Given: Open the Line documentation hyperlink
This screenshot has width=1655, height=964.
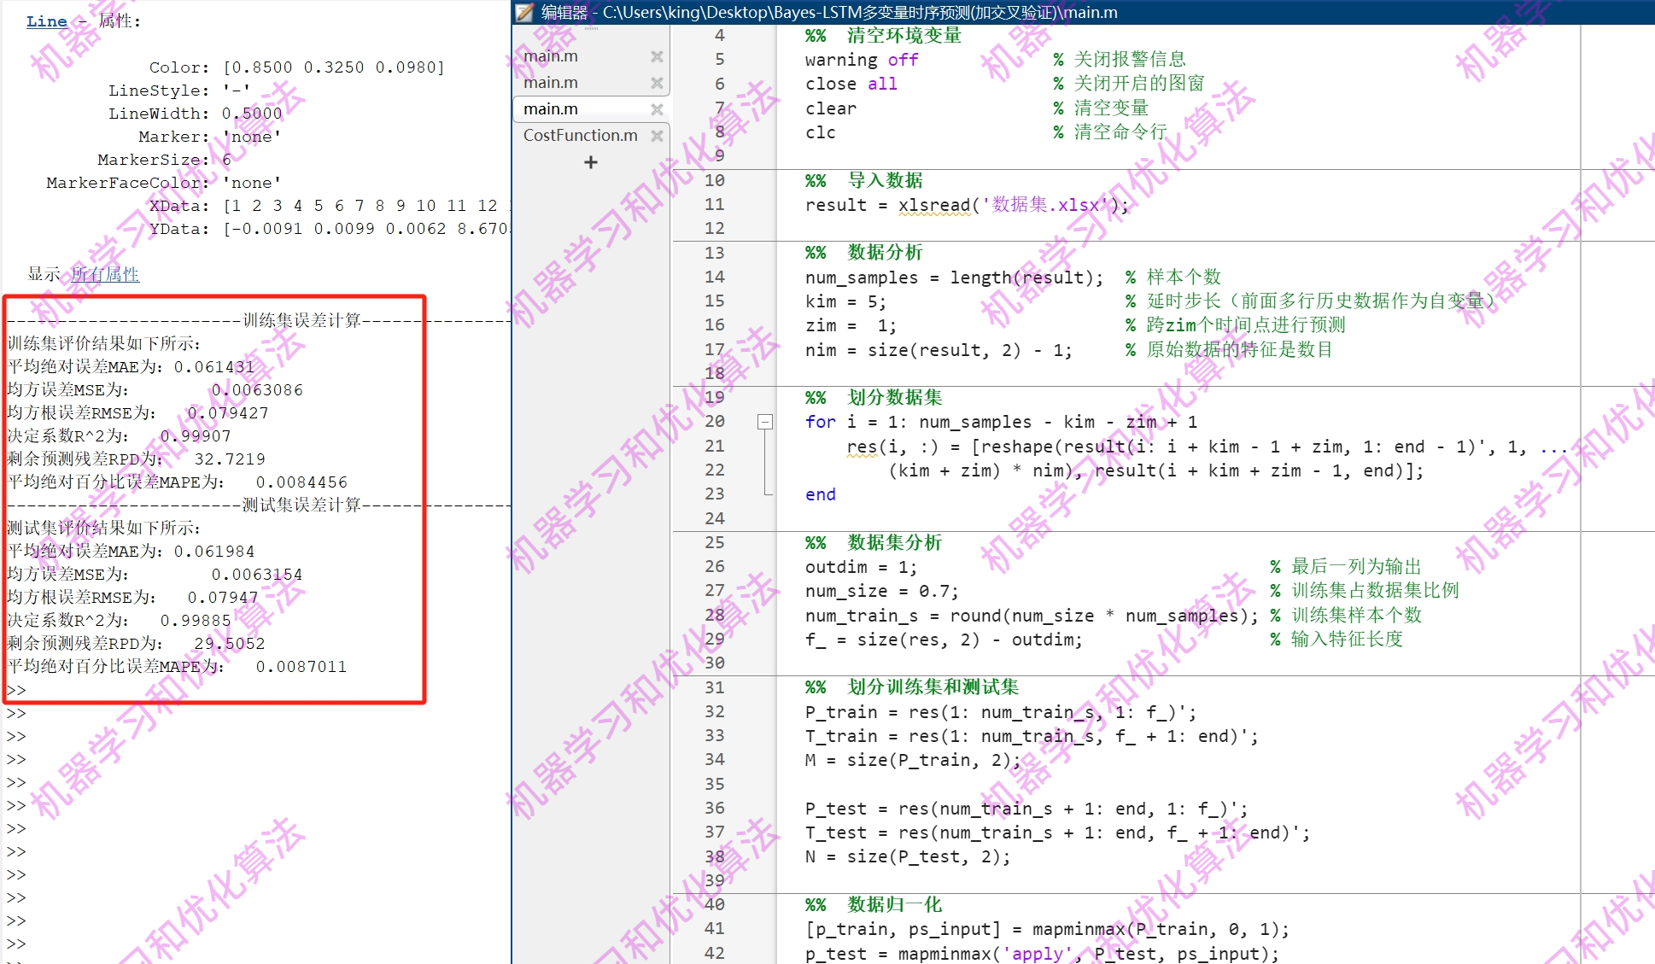Looking at the screenshot, I should [47, 20].
